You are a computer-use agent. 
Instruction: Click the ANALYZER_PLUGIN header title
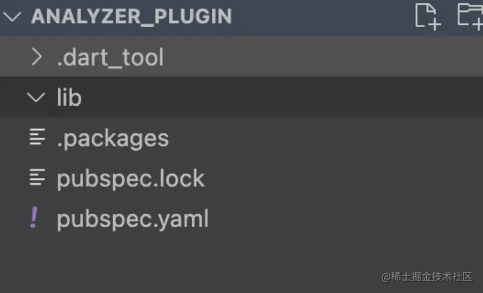[131, 16]
